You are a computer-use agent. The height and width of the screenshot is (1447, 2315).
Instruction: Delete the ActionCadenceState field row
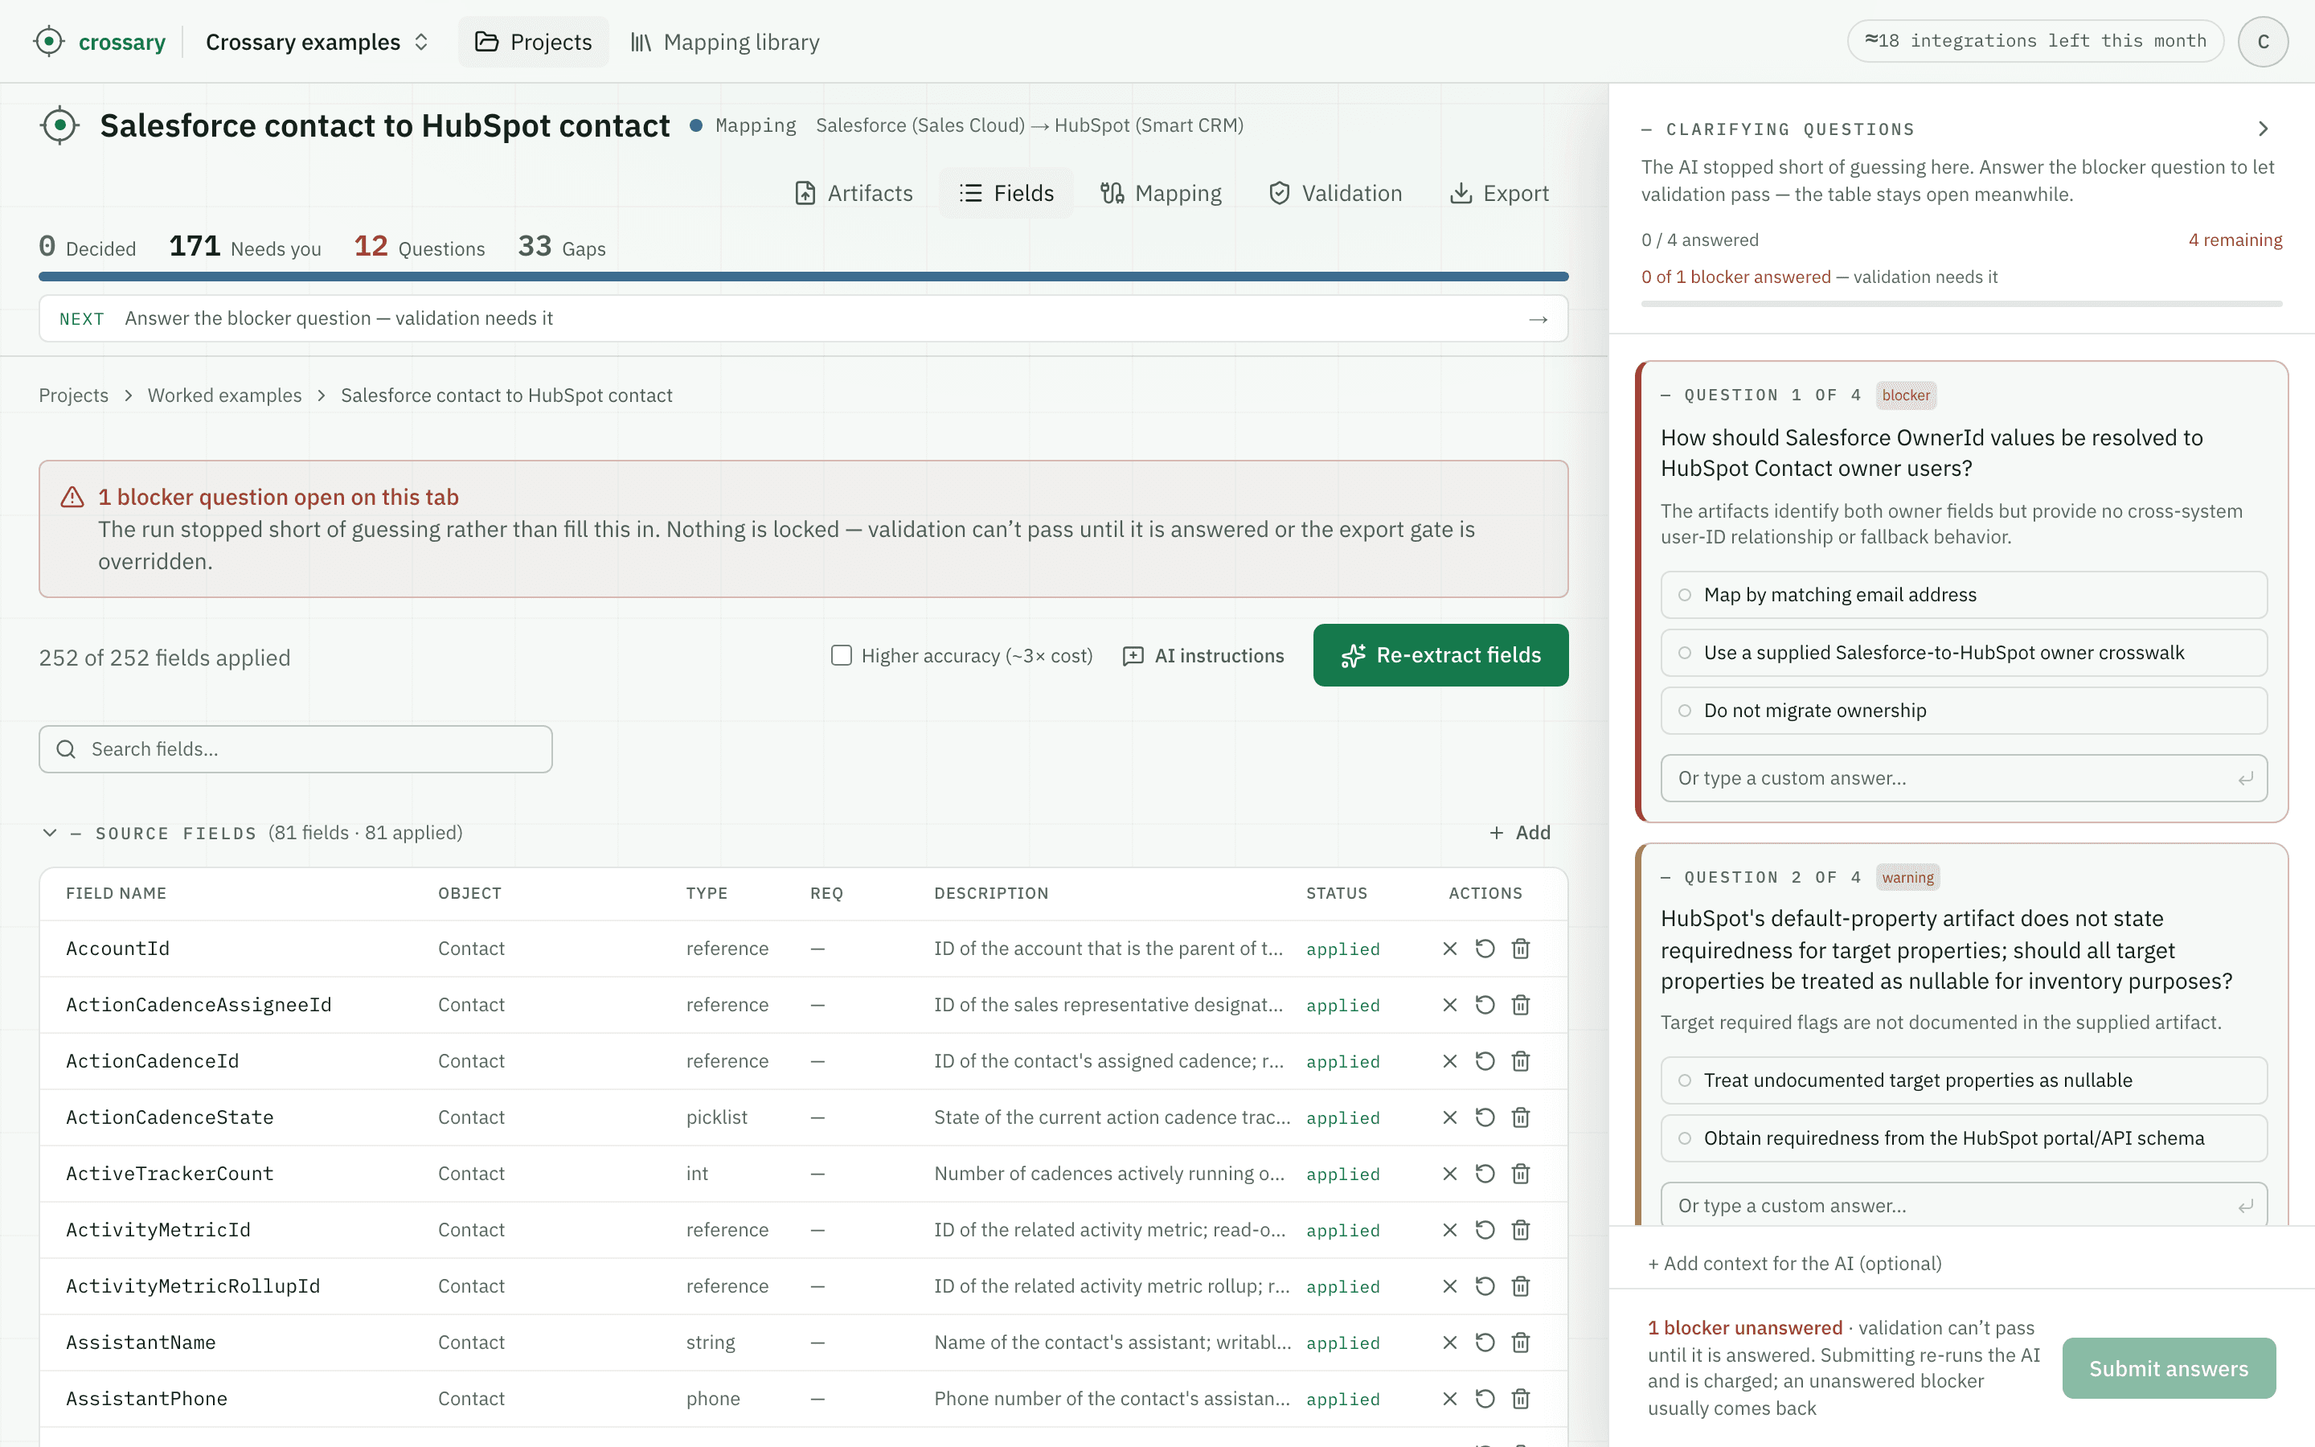point(1520,1117)
